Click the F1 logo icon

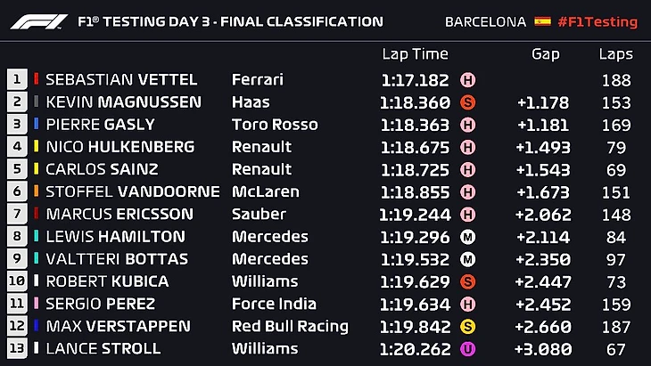(x=38, y=21)
